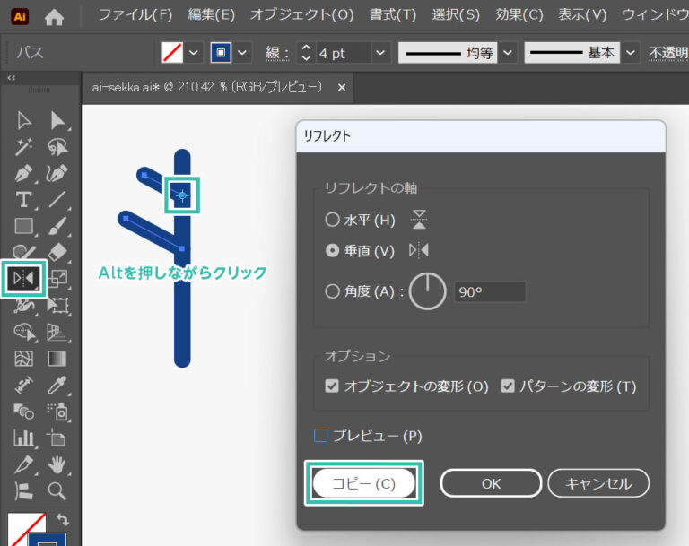The height and width of the screenshot is (546, 689).
Task: Select the Hand tool
Action: [x=57, y=464]
